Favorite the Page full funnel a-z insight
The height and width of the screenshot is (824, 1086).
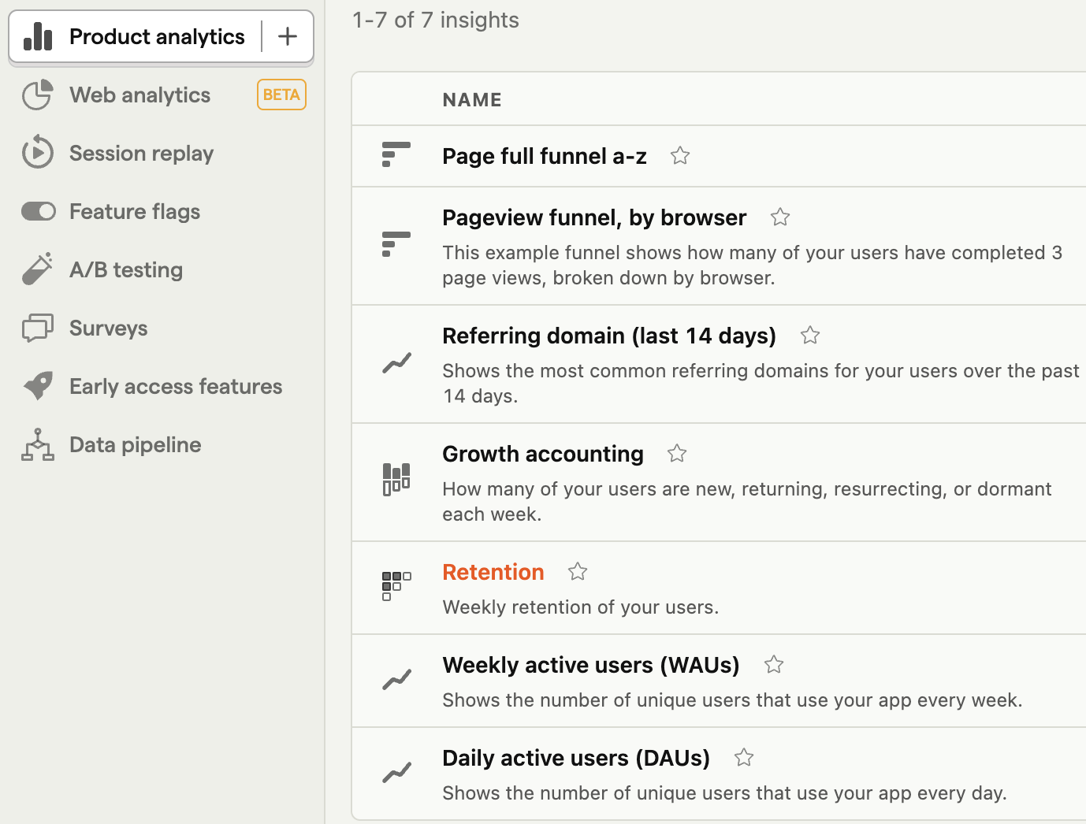point(680,156)
